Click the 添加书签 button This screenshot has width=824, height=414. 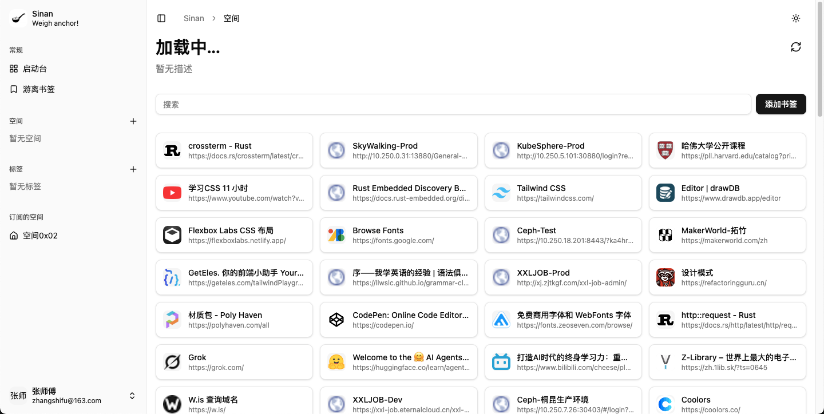point(781,104)
